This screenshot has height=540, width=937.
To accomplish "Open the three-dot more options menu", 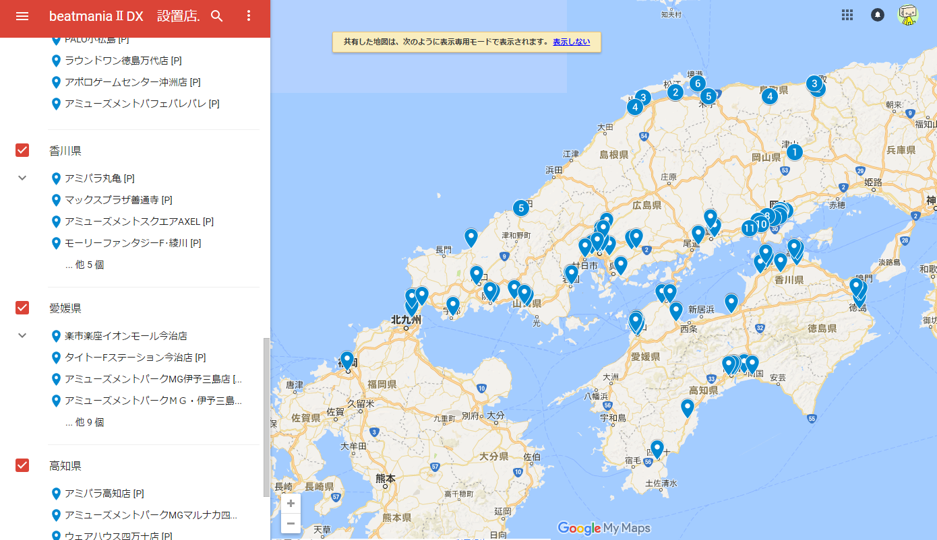I will 249,16.
